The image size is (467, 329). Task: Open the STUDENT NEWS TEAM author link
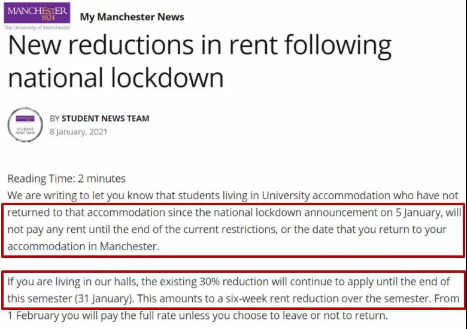pyautogui.click(x=105, y=118)
